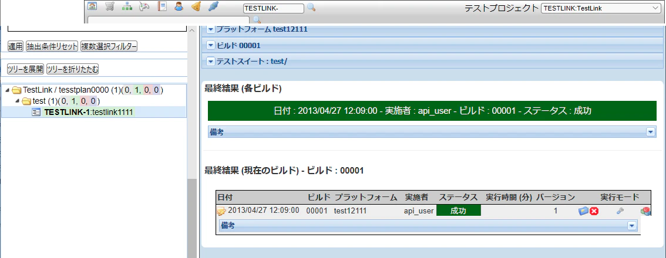Click the バージョン column header
The width and height of the screenshot is (666, 258).
point(555,197)
